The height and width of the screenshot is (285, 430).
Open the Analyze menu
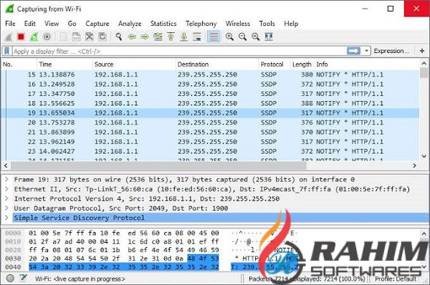[x=130, y=24]
